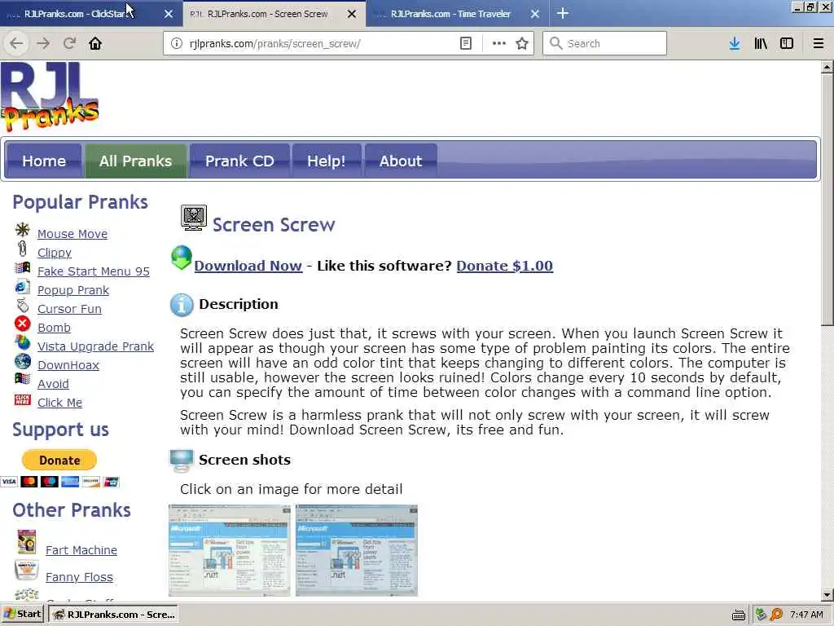Open the browser home page icon

pos(95,43)
